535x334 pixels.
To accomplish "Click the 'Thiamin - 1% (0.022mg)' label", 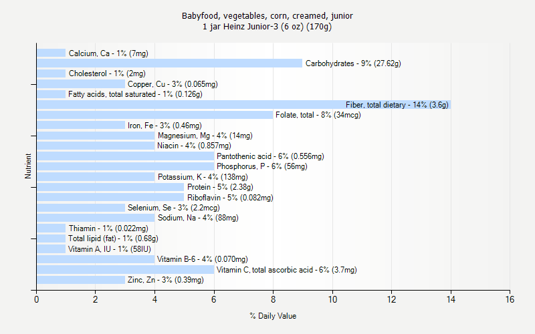I will pyautogui.click(x=108, y=228).
